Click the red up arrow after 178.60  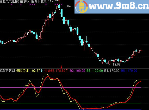click(67, 70)
